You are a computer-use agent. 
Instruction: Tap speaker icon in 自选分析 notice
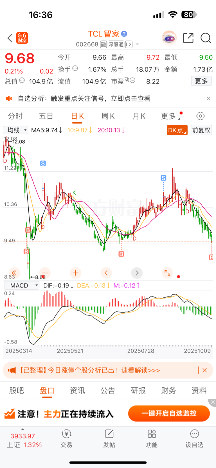9,99
